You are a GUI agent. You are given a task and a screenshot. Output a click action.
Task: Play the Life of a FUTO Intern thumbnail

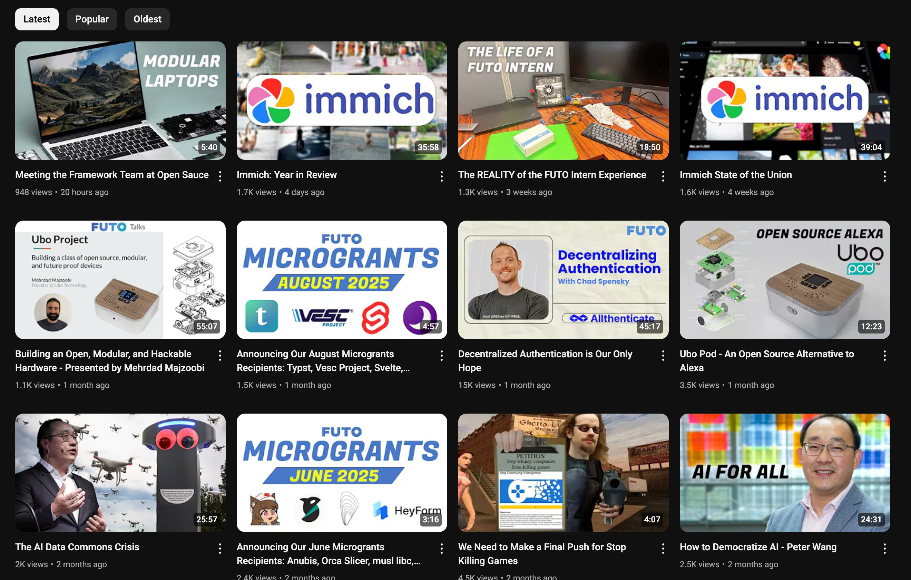click(x=563, y=100)
